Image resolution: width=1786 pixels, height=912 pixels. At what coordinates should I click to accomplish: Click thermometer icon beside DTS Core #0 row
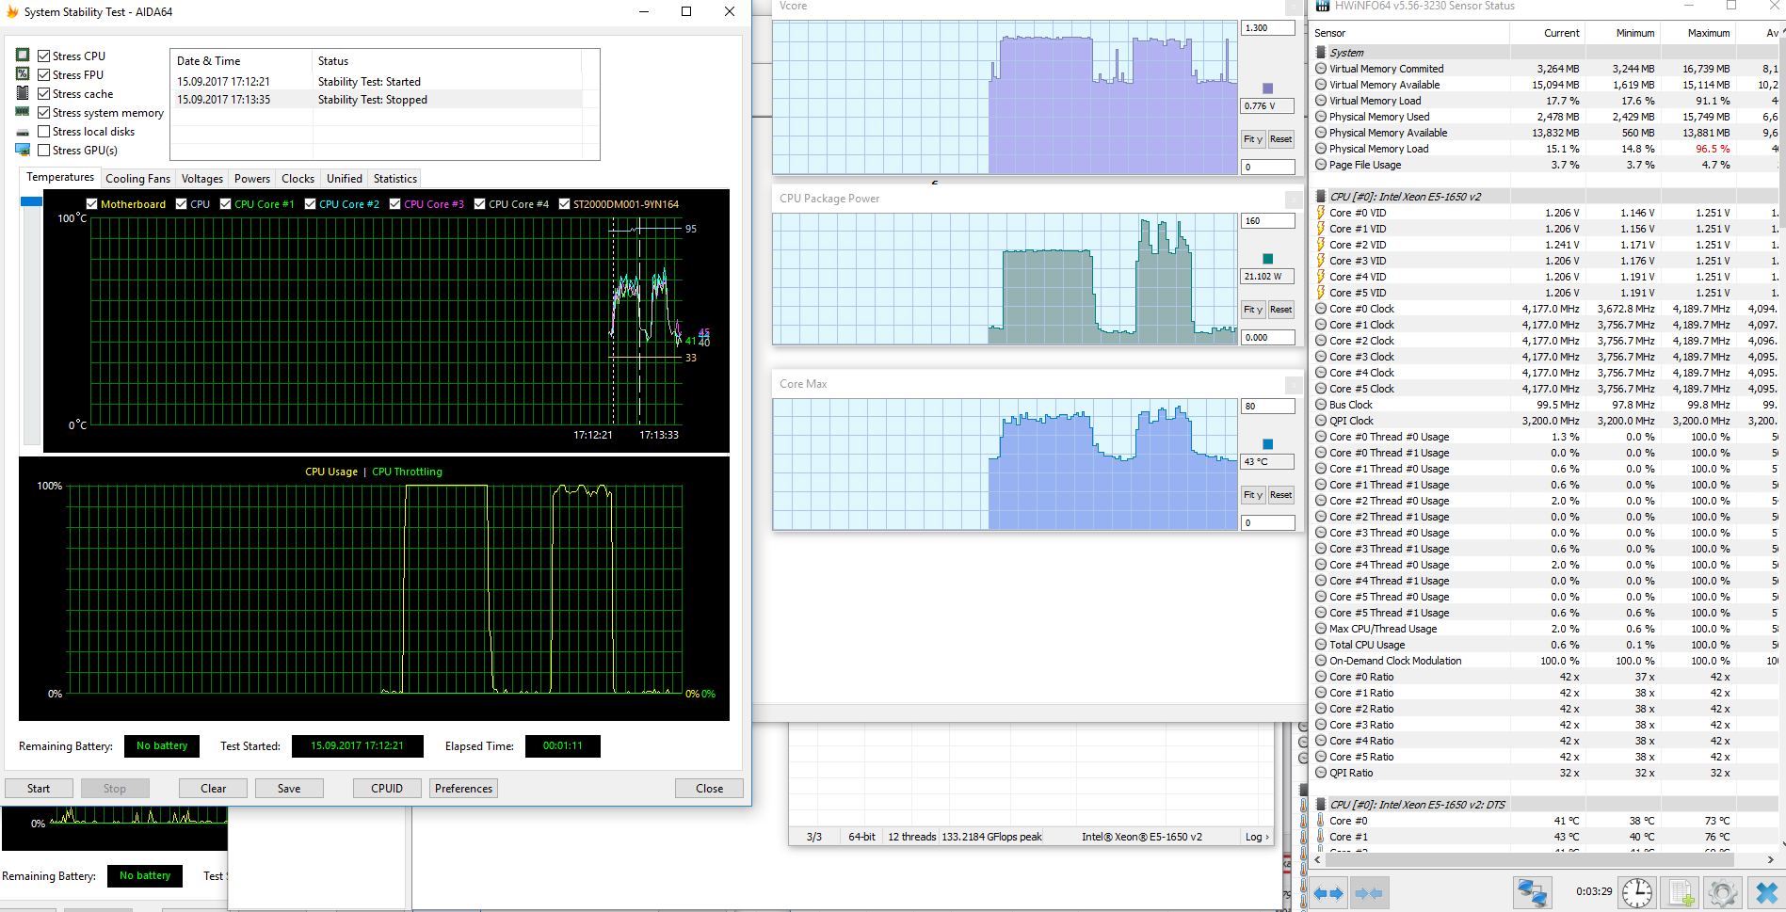tap(1321, 821)
